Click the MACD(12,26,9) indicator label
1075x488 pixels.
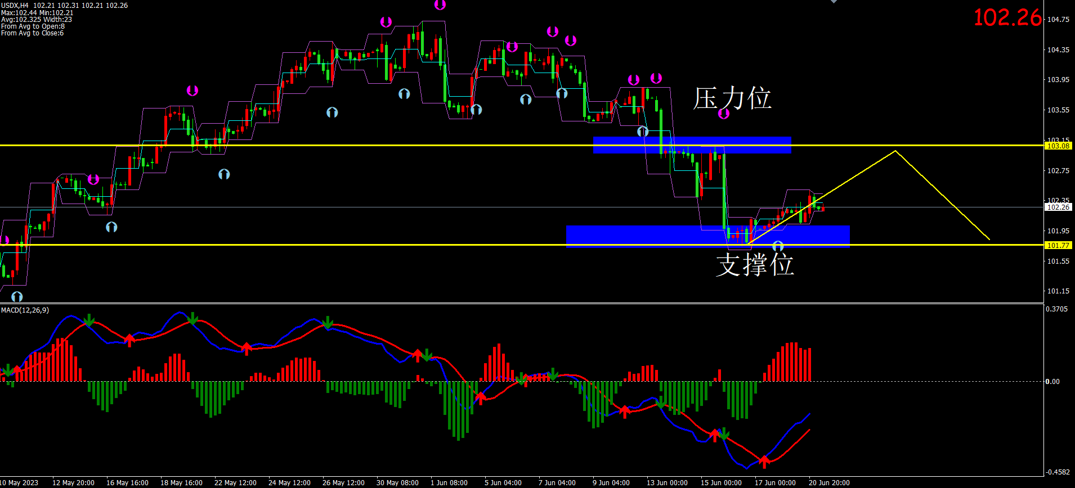(x=25, y=310)
